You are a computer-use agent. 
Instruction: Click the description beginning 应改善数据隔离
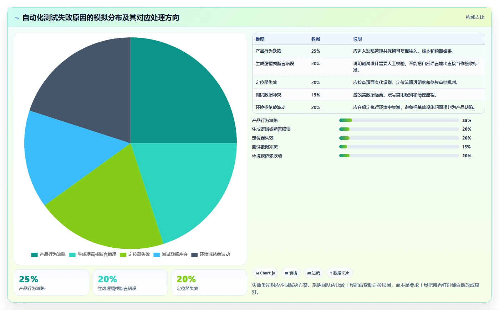[x=395, y=95]
